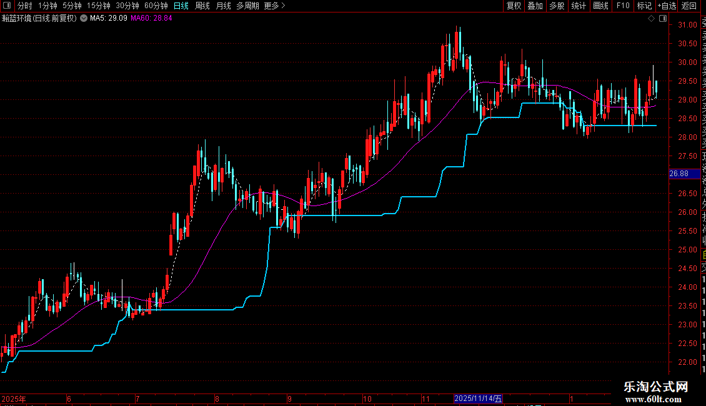The image size is (706, 406).
Task: Click the highlighted 26.88 price marker
Action: click(x=684, y=174)
